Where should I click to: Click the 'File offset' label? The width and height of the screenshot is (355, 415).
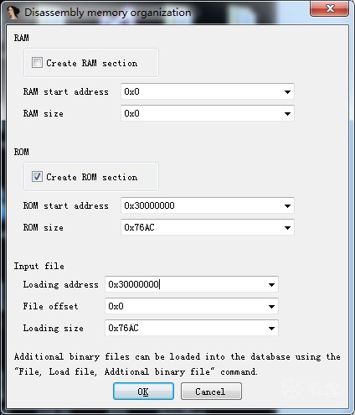tap(50, 306)
